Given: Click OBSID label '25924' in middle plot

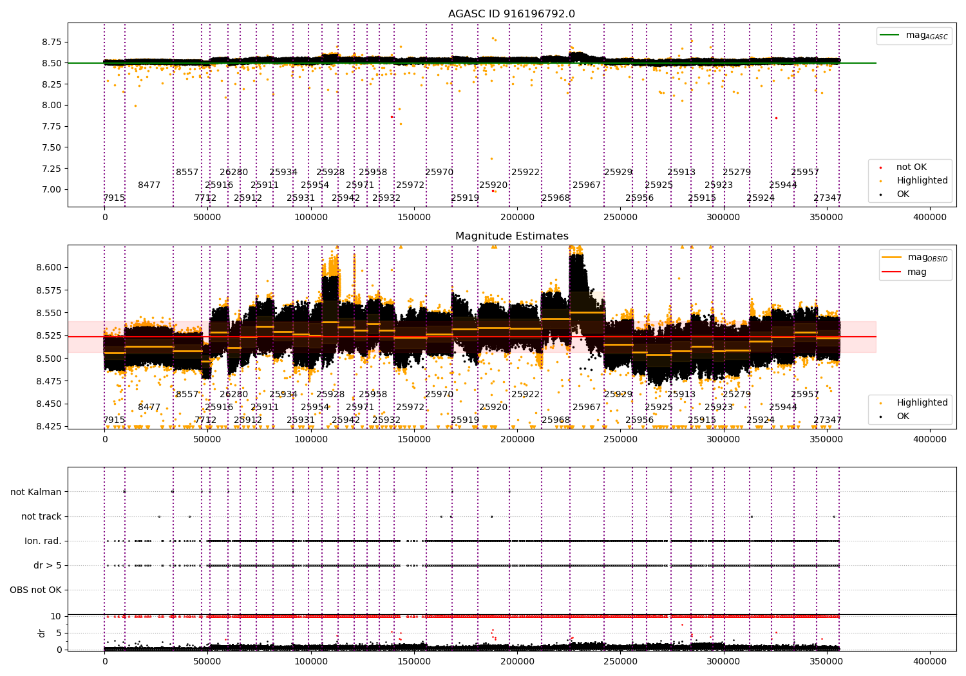Looking at the screenshot, I should 761,420.
